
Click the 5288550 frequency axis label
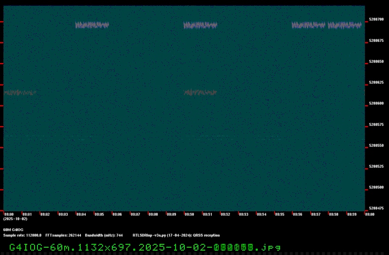point(376,145)
